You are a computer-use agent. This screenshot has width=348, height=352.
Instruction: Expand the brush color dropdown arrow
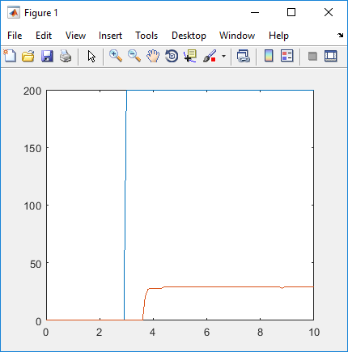click(223, 56)
